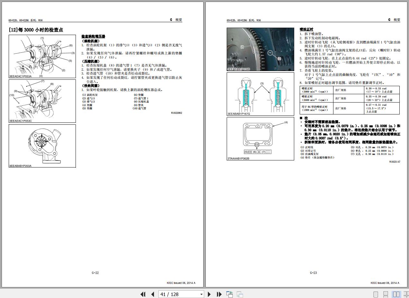Viewport: 409px width, 298px height.
Task: Click right page header 'G 概要'
Action: pyautogui.click(x=394, y=20)
